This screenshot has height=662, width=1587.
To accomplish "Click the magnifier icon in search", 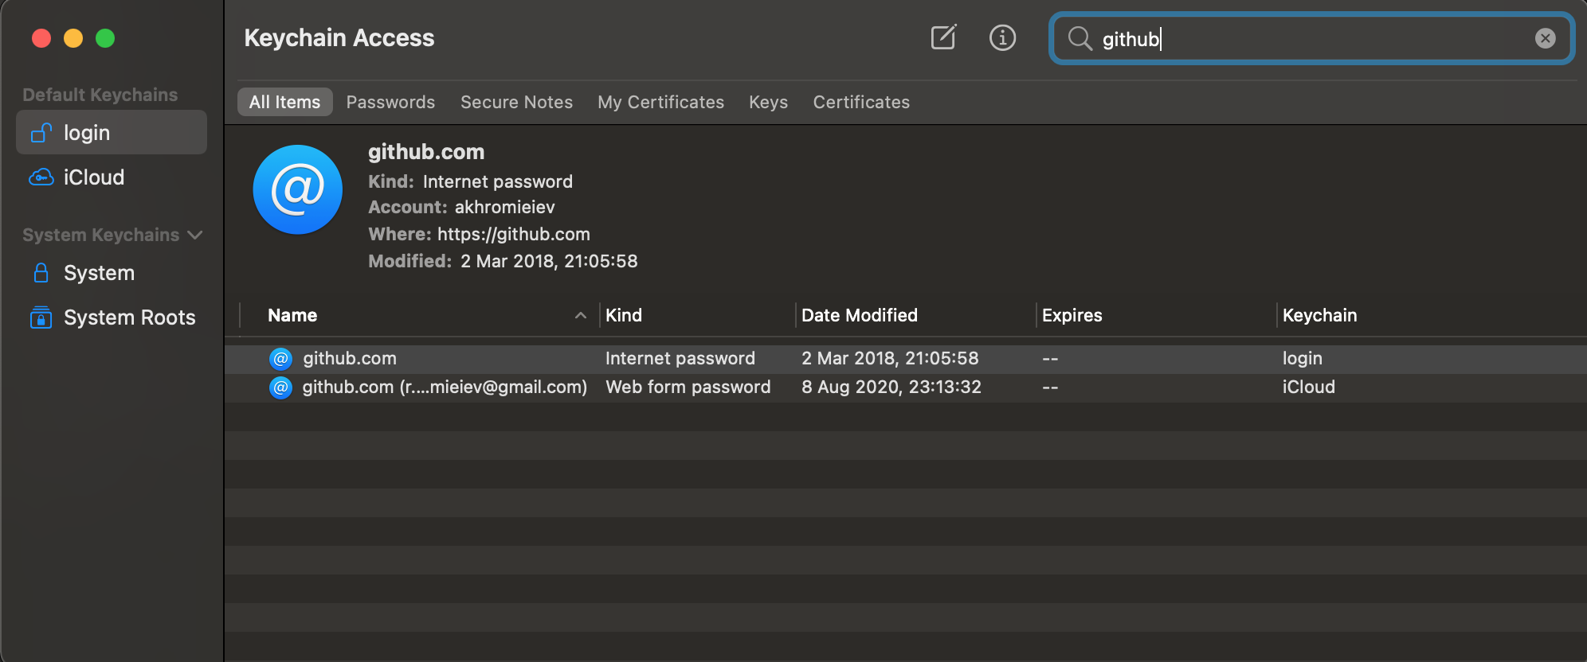I will [1080, 38].
